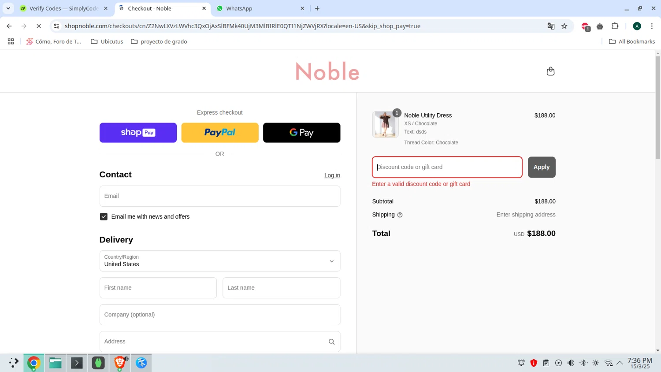Stop loading the page

point(39,26)
